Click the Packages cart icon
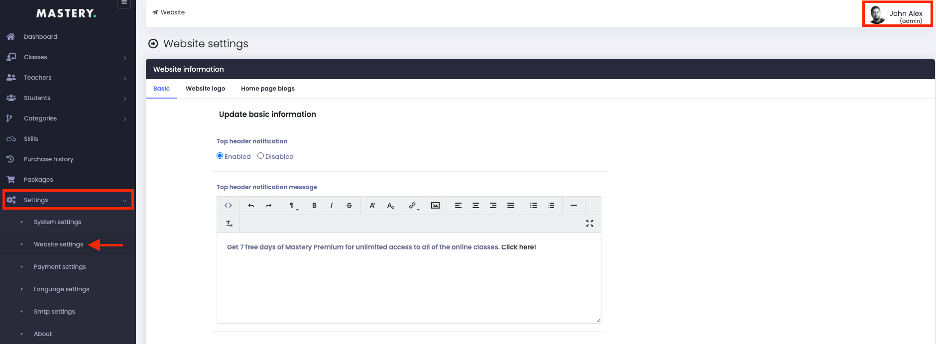 tap(10, 180)
